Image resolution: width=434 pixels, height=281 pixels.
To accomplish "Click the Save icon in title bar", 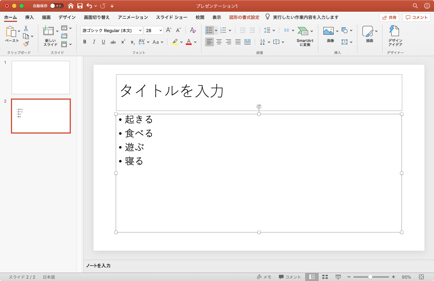I will pyautogui.click(x=80, y=6).
